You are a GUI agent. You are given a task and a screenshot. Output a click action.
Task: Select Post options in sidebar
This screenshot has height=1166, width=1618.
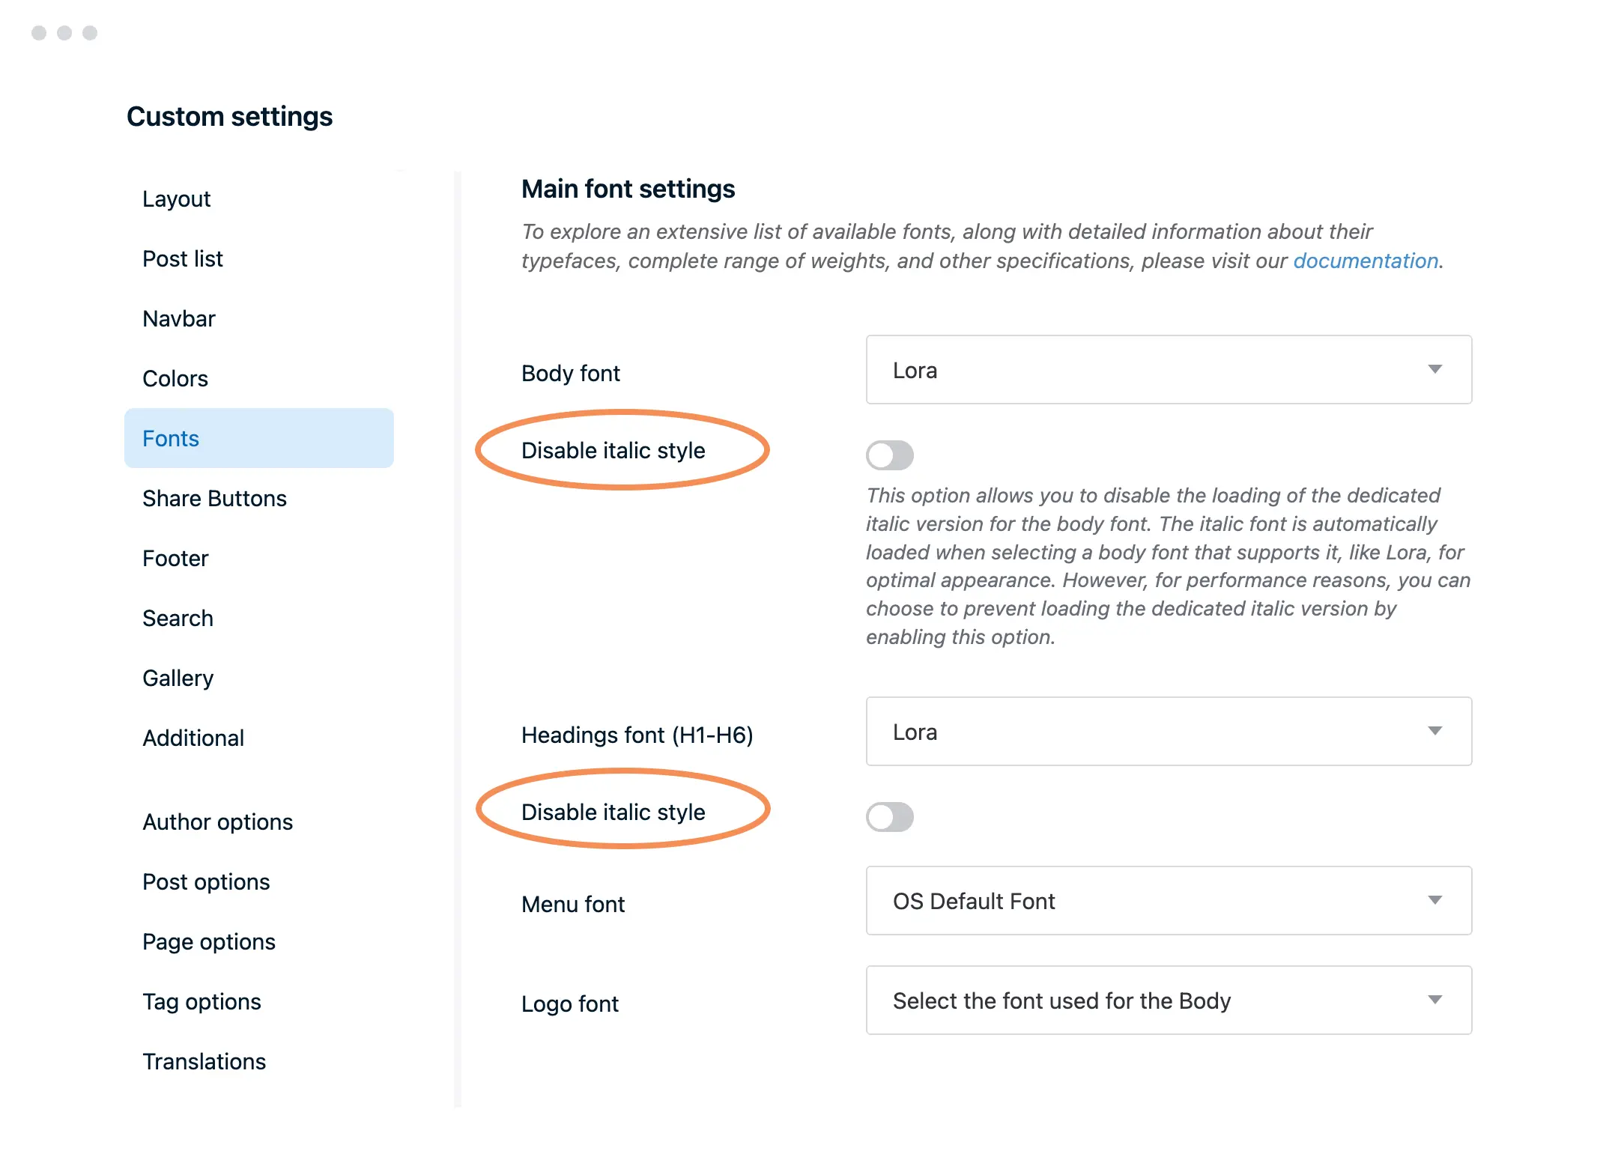click(206, 882)
